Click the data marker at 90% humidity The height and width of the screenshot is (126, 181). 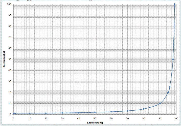160,104
